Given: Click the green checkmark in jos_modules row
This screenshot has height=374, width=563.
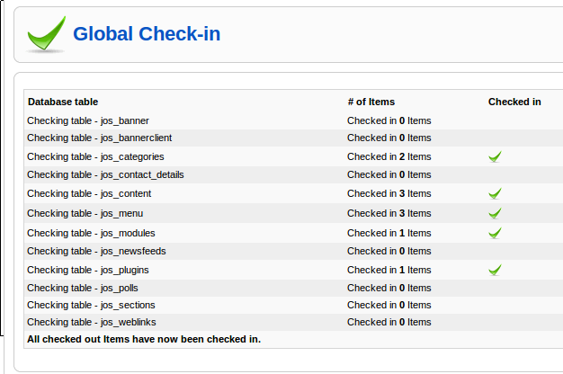Looking at the screenshot, I should click(x=495, y=233).
